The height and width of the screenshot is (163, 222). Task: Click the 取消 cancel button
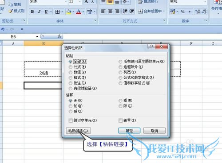(x=155, y=131)
